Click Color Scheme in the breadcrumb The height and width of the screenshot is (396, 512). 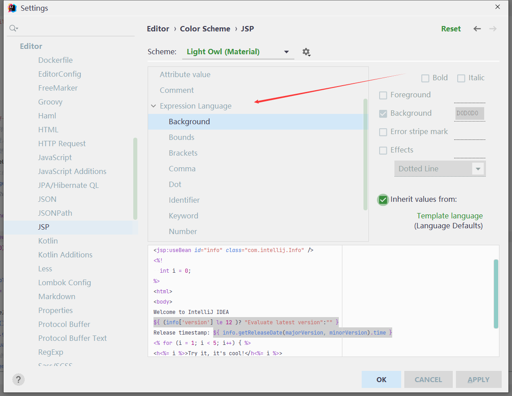click(x=205, y=29)
